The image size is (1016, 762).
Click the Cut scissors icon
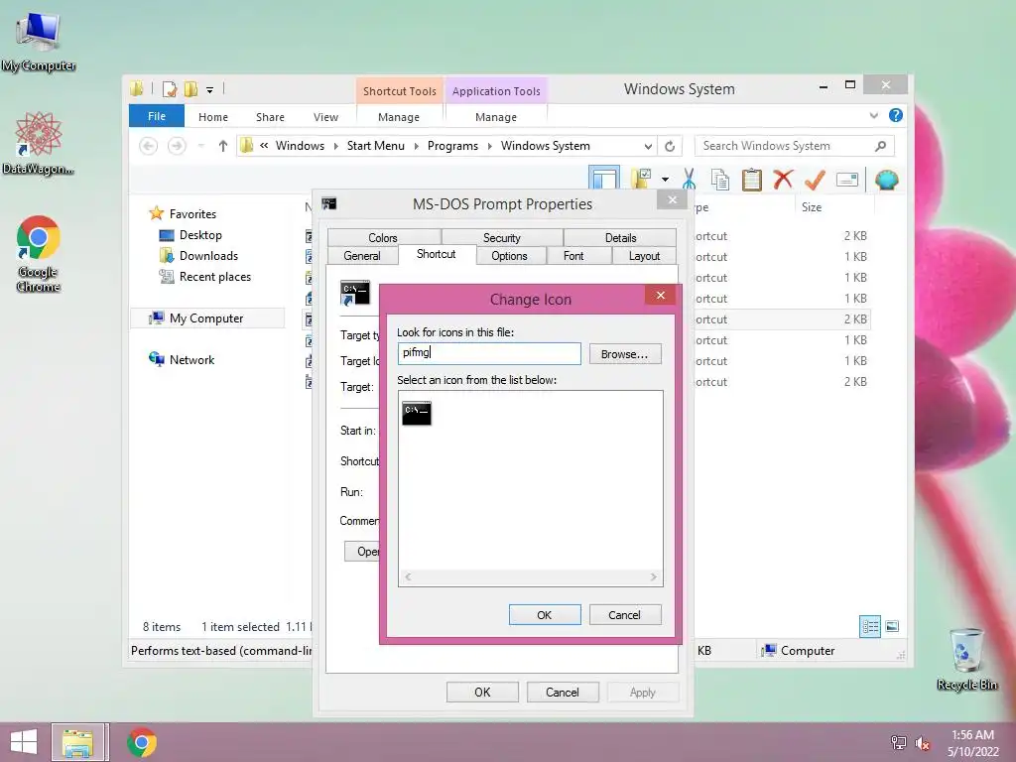tap(689, 179)
